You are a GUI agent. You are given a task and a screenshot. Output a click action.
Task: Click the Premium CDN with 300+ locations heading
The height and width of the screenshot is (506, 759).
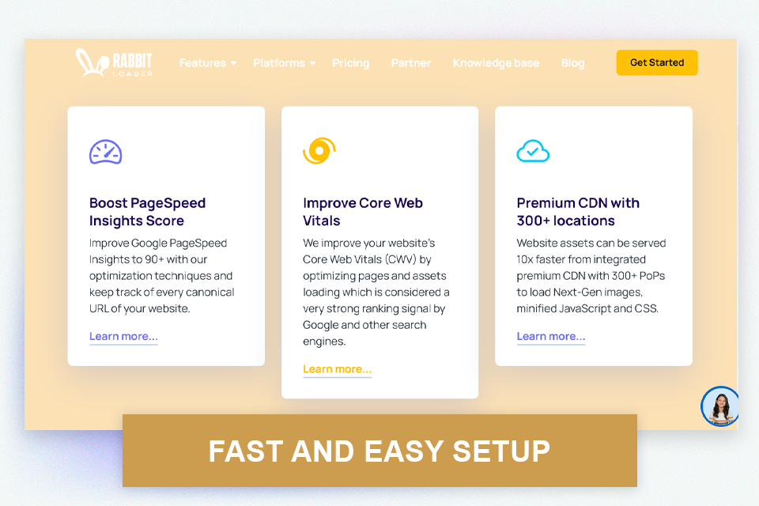click(x=578, y=212)
